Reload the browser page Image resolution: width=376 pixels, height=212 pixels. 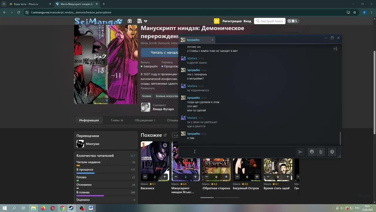point(19,12)
